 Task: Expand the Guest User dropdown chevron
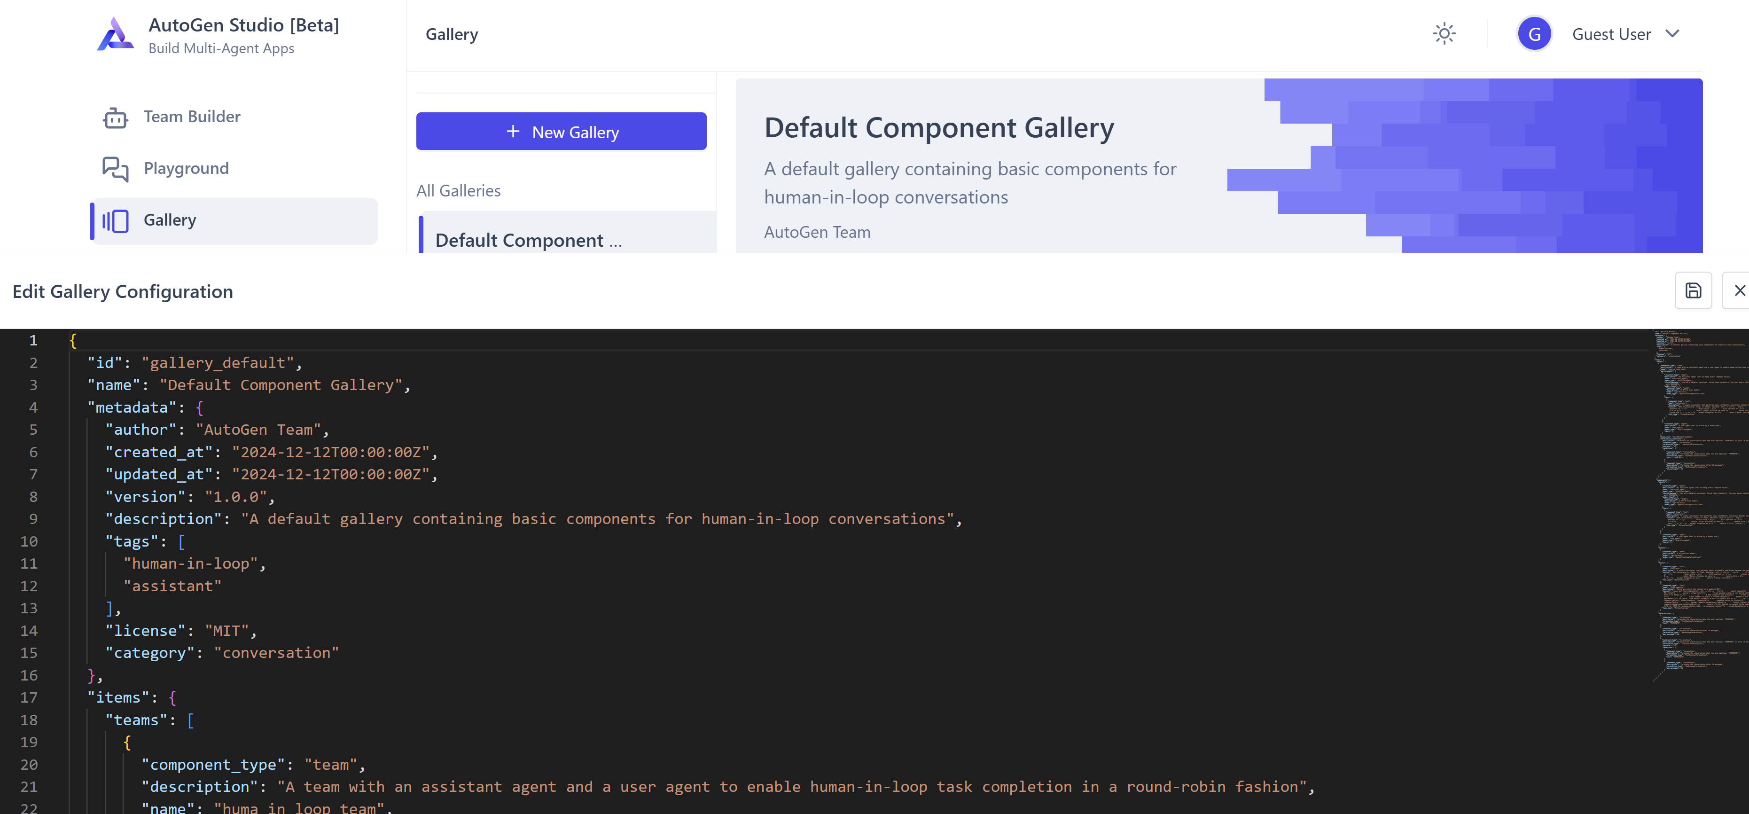click(x=1672, y=33)
